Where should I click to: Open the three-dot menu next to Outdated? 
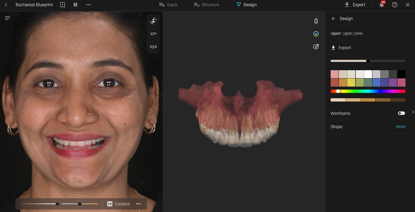coord(138,204)
